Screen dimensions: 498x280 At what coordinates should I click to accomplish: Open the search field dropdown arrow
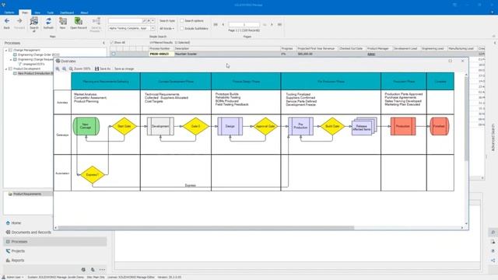pos(153,21)
